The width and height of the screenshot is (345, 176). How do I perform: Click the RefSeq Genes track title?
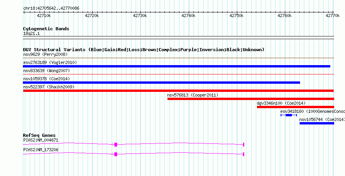(40, 135)
